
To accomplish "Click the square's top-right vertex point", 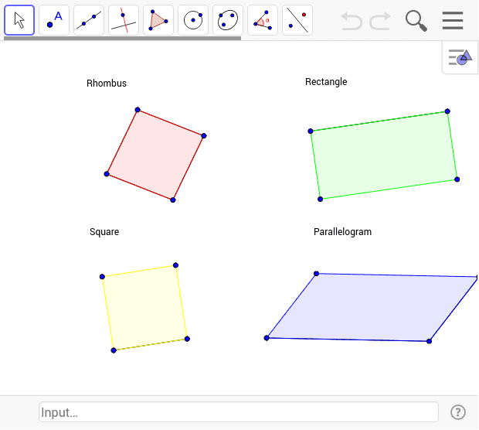I will [x=175, y=265].
